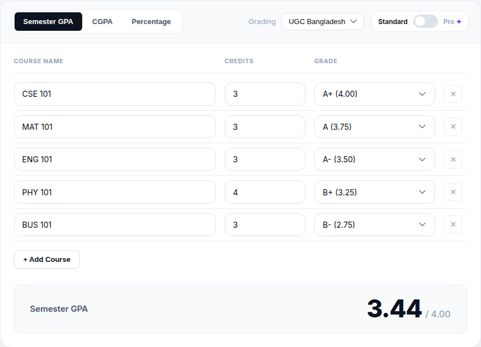481x347 pixels.
Task: Remove the MAT 101 course row
Action: [453, 126]
